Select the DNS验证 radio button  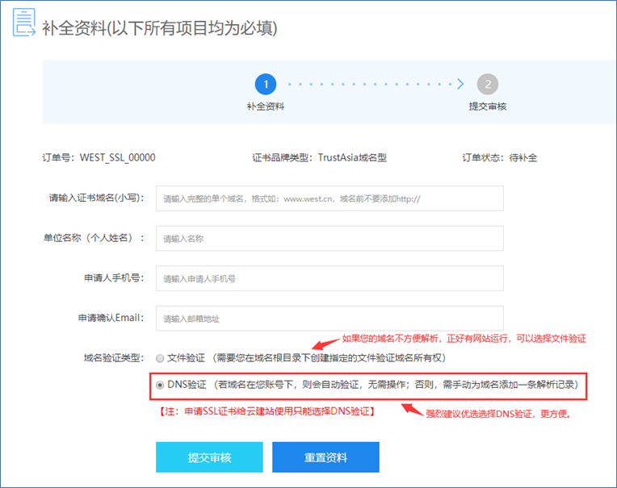(x=160, y=386)
